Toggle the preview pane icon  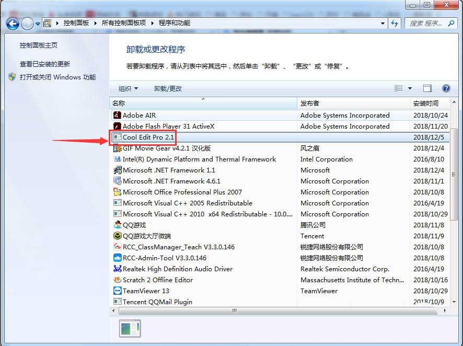point(427,88)
